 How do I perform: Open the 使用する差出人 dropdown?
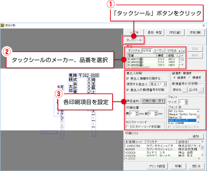click(165, 84)
